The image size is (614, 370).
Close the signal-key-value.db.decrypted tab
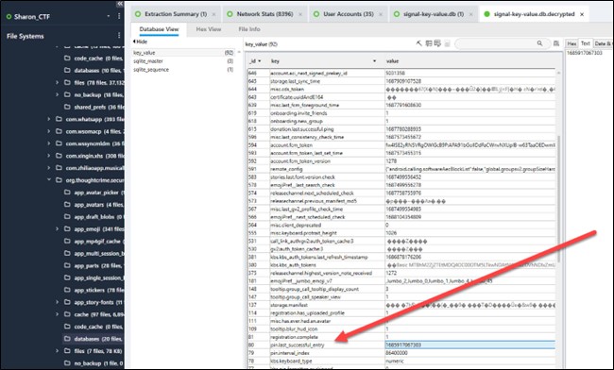tap(582, 14)
